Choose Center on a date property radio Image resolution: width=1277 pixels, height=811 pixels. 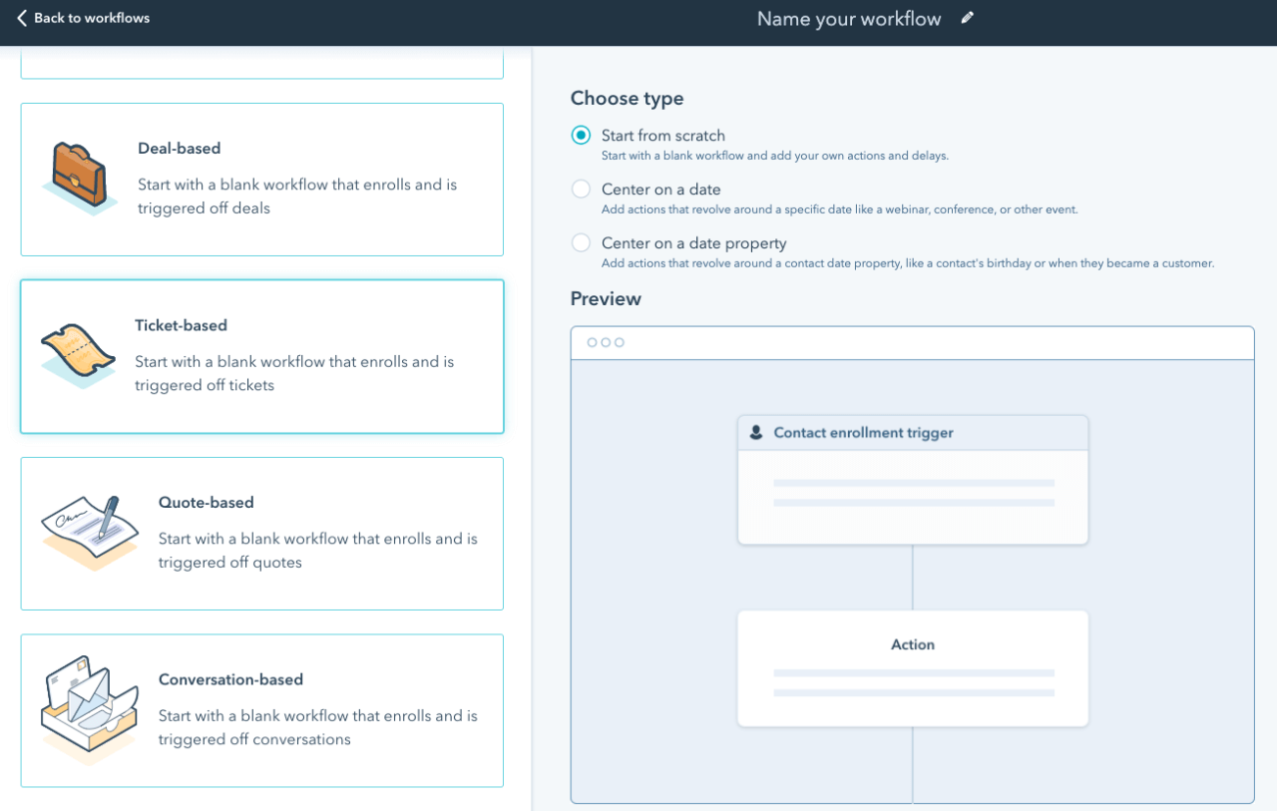point(581,243)
